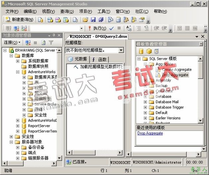
Task: Open file with the folder icon
Action: click(x=85, y=20)
